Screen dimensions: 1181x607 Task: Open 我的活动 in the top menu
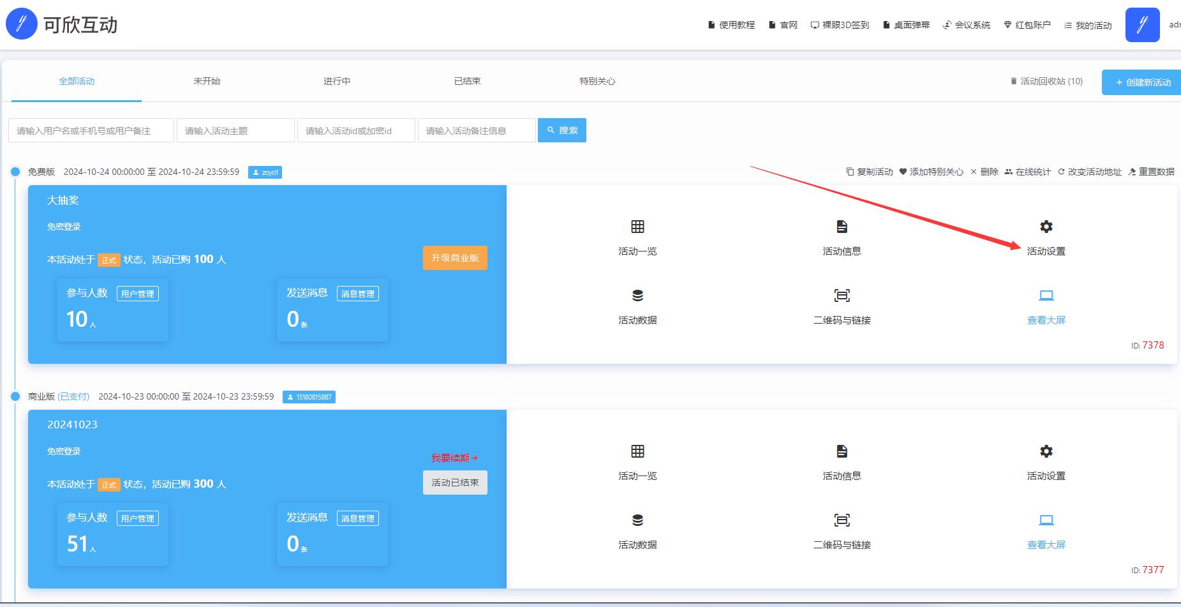tap(1088, 26)
